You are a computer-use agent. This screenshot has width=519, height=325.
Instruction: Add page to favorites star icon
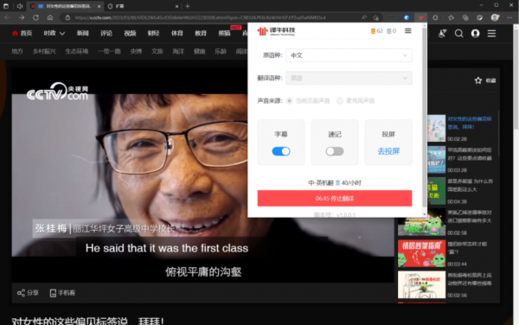[376, 17]
